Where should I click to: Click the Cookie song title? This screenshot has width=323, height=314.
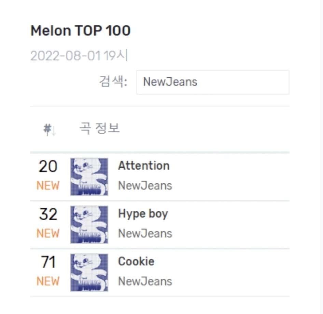(x=136, y=262)
